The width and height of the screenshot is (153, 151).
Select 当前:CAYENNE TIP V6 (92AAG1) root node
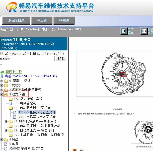[31, 76]
